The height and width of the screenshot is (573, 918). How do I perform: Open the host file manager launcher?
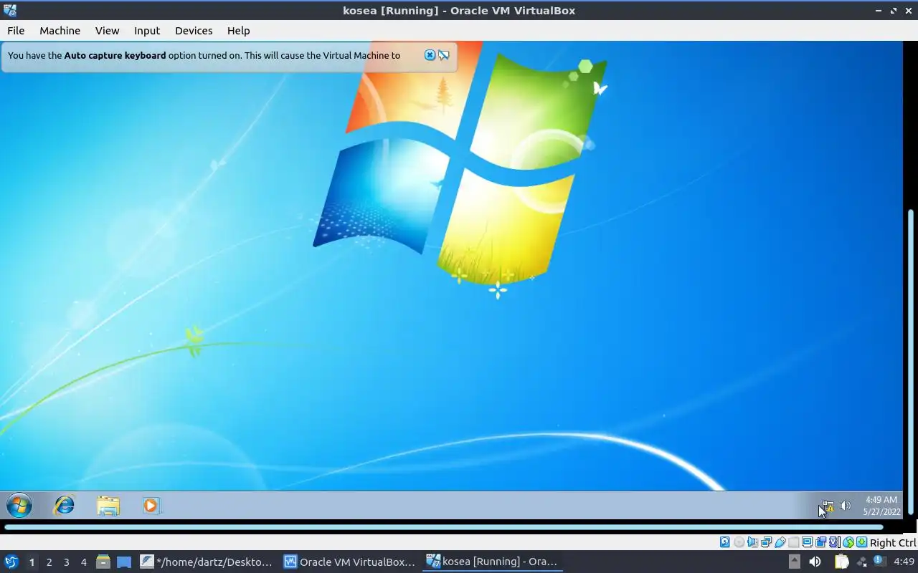pos(103,562)
